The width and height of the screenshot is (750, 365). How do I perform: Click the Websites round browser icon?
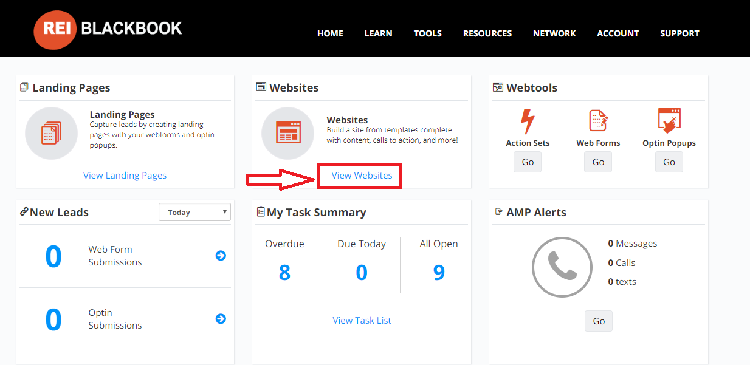click(x=288, y=133)
